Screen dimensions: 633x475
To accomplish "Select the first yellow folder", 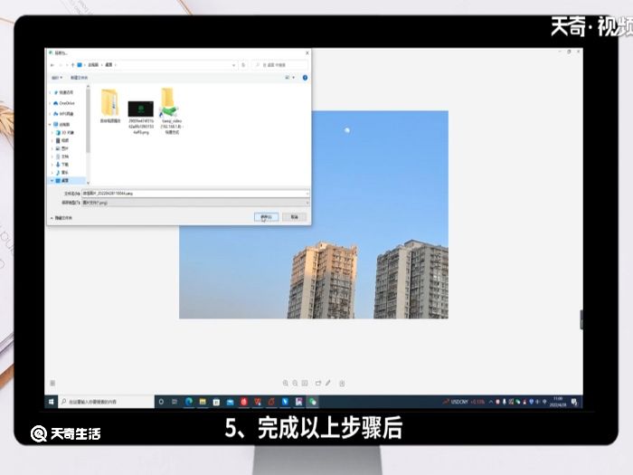I will (x=110, y=107).
